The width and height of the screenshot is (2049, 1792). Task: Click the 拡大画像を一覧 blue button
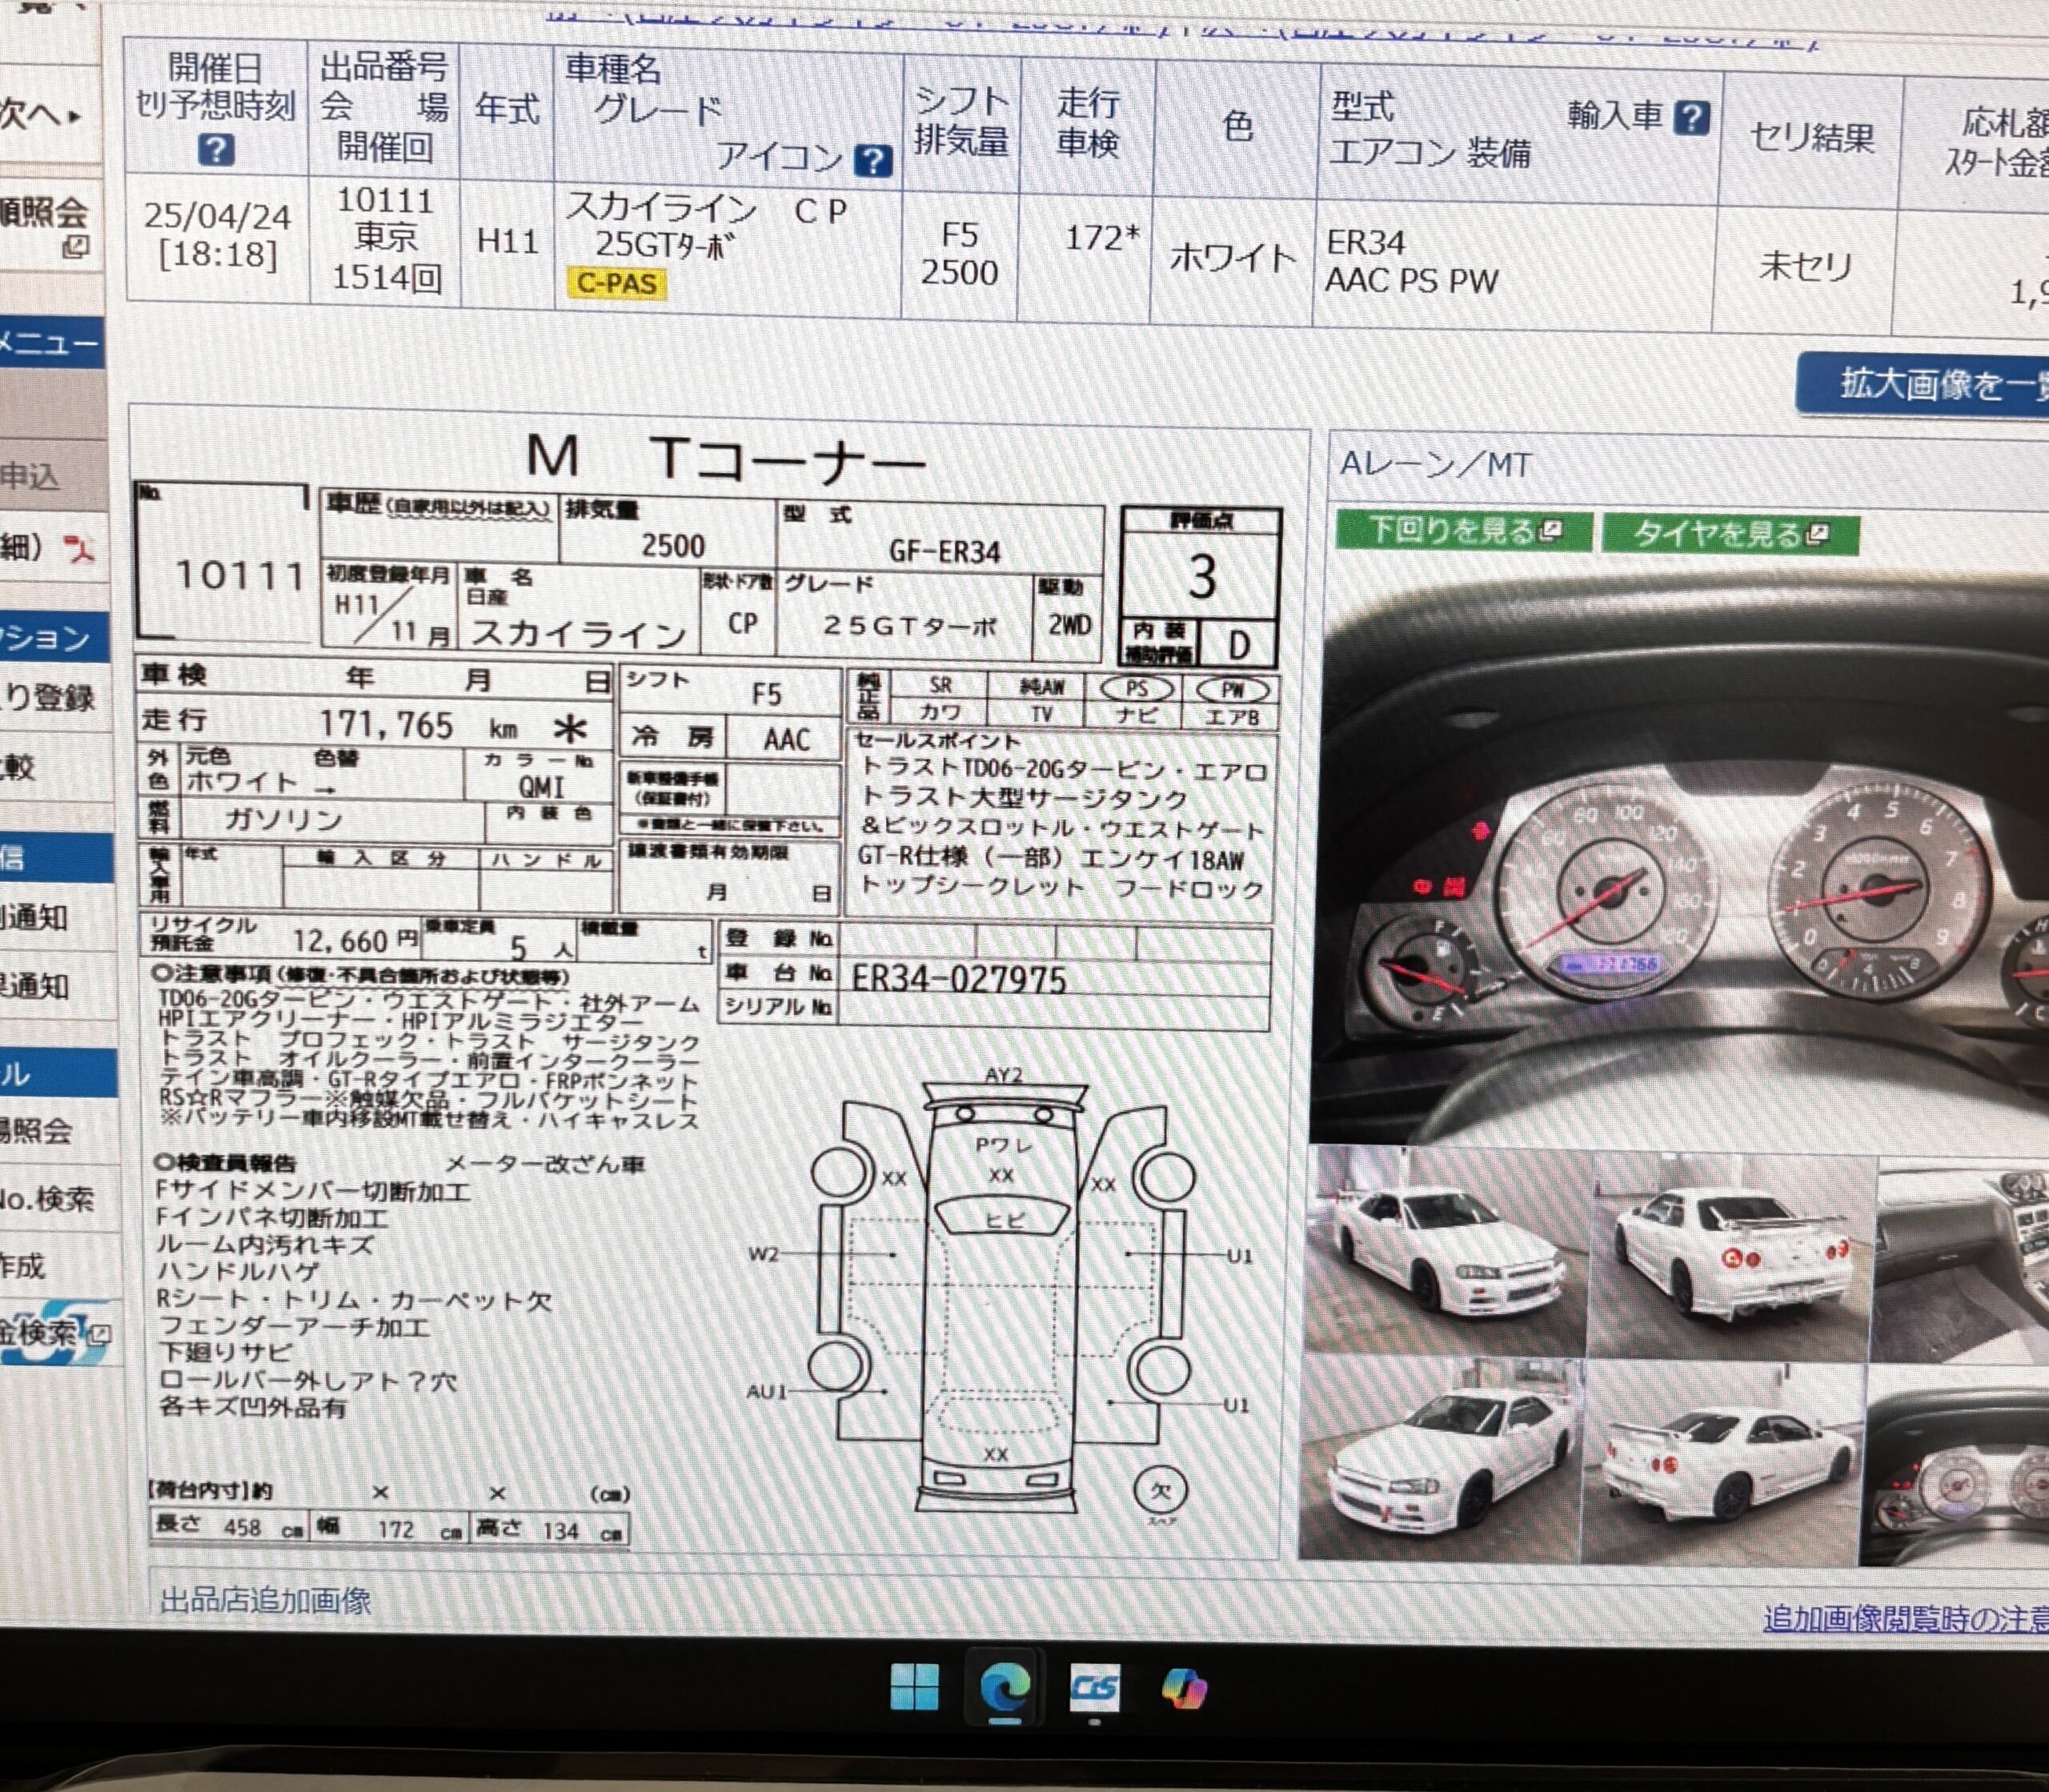coord(1922,385)
